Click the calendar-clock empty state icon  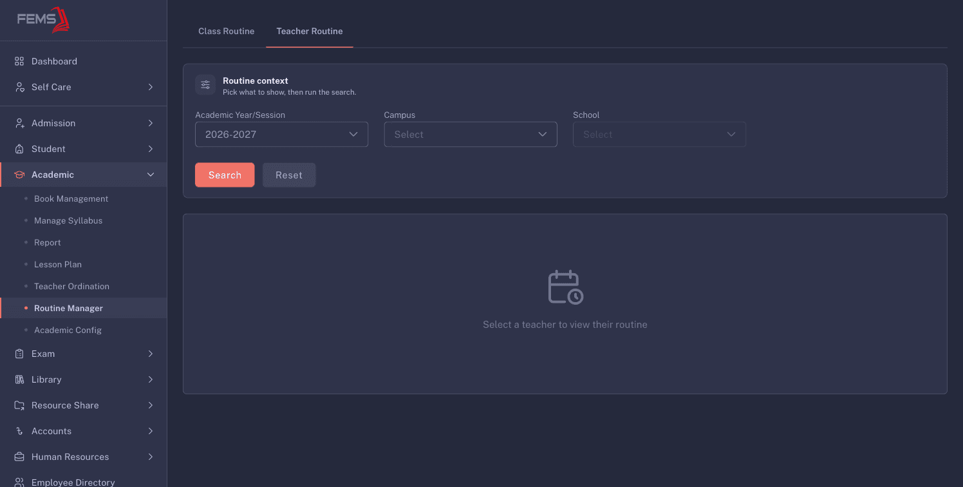click(565, 287)
